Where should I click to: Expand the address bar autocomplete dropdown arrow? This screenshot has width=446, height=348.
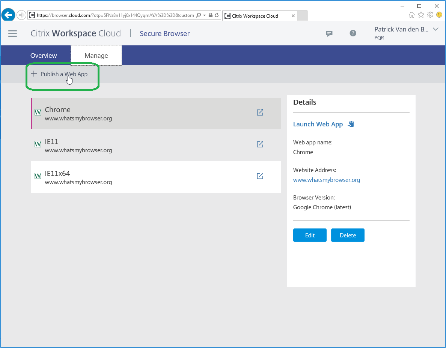[x=205, y=15]
